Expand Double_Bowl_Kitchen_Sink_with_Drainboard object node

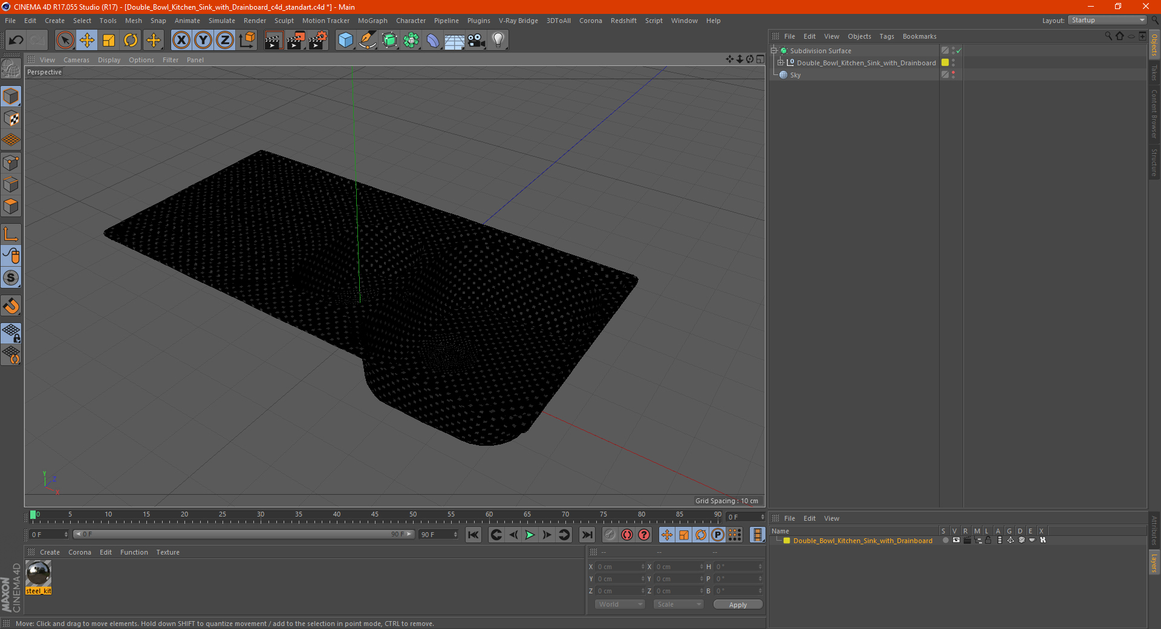pos(780,62)
